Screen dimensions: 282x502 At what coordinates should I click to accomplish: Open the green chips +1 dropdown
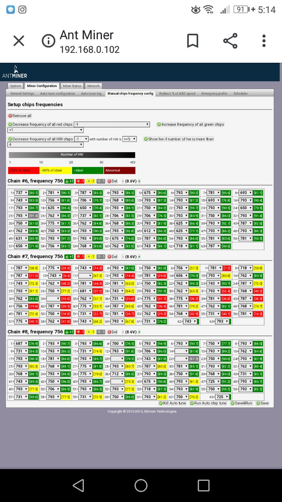[x=45, y=130]
